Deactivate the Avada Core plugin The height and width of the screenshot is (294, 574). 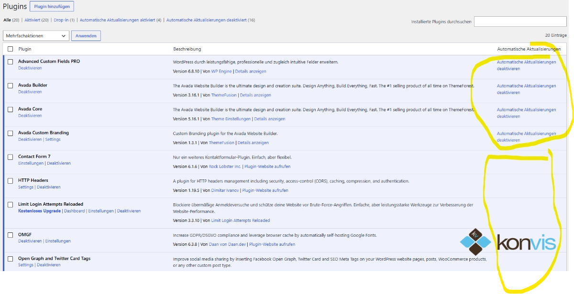pyautogui.click(x=30, y=115)
